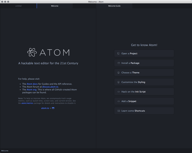Click the 'Get to know Atom!' heading

[144, 45]
